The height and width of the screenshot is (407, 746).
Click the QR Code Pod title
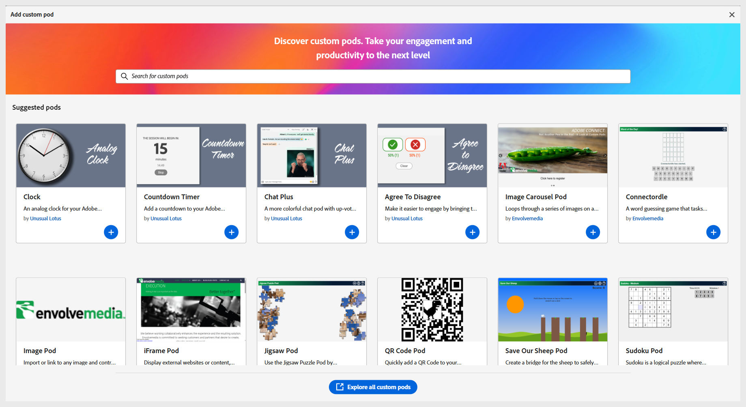pyautogui.click(x=405, y=351)
